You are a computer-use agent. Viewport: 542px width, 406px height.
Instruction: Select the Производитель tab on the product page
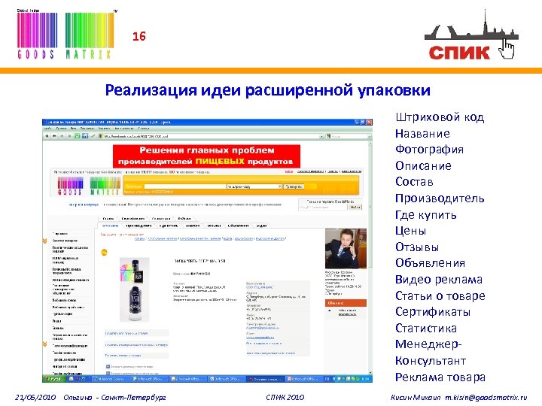pos(139,226)
